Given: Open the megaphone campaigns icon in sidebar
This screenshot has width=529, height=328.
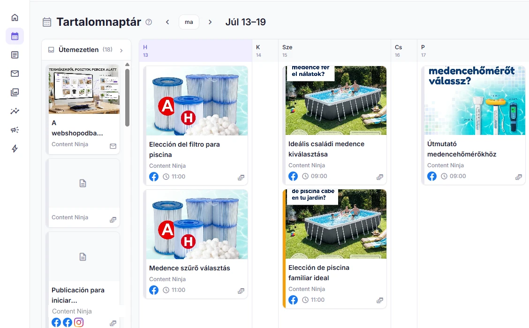Looking at the screenshot, I should coord(15,130).
